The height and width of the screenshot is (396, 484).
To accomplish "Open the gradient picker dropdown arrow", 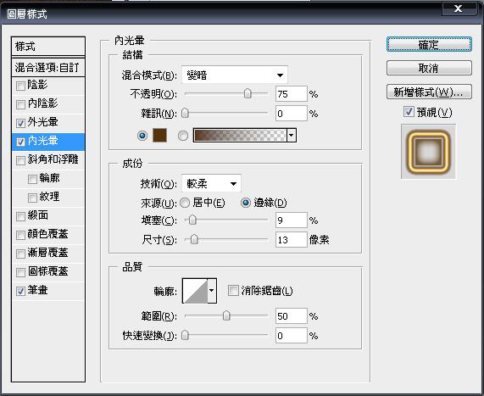I will [x=292, y=136].
